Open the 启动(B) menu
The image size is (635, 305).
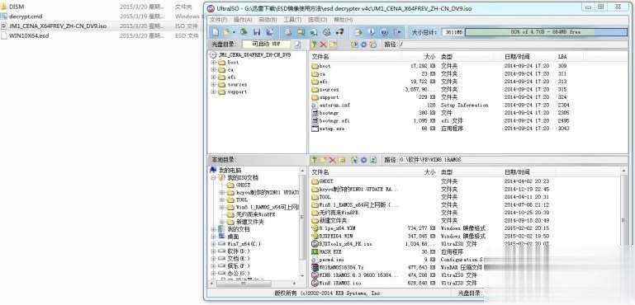(268, 20)
